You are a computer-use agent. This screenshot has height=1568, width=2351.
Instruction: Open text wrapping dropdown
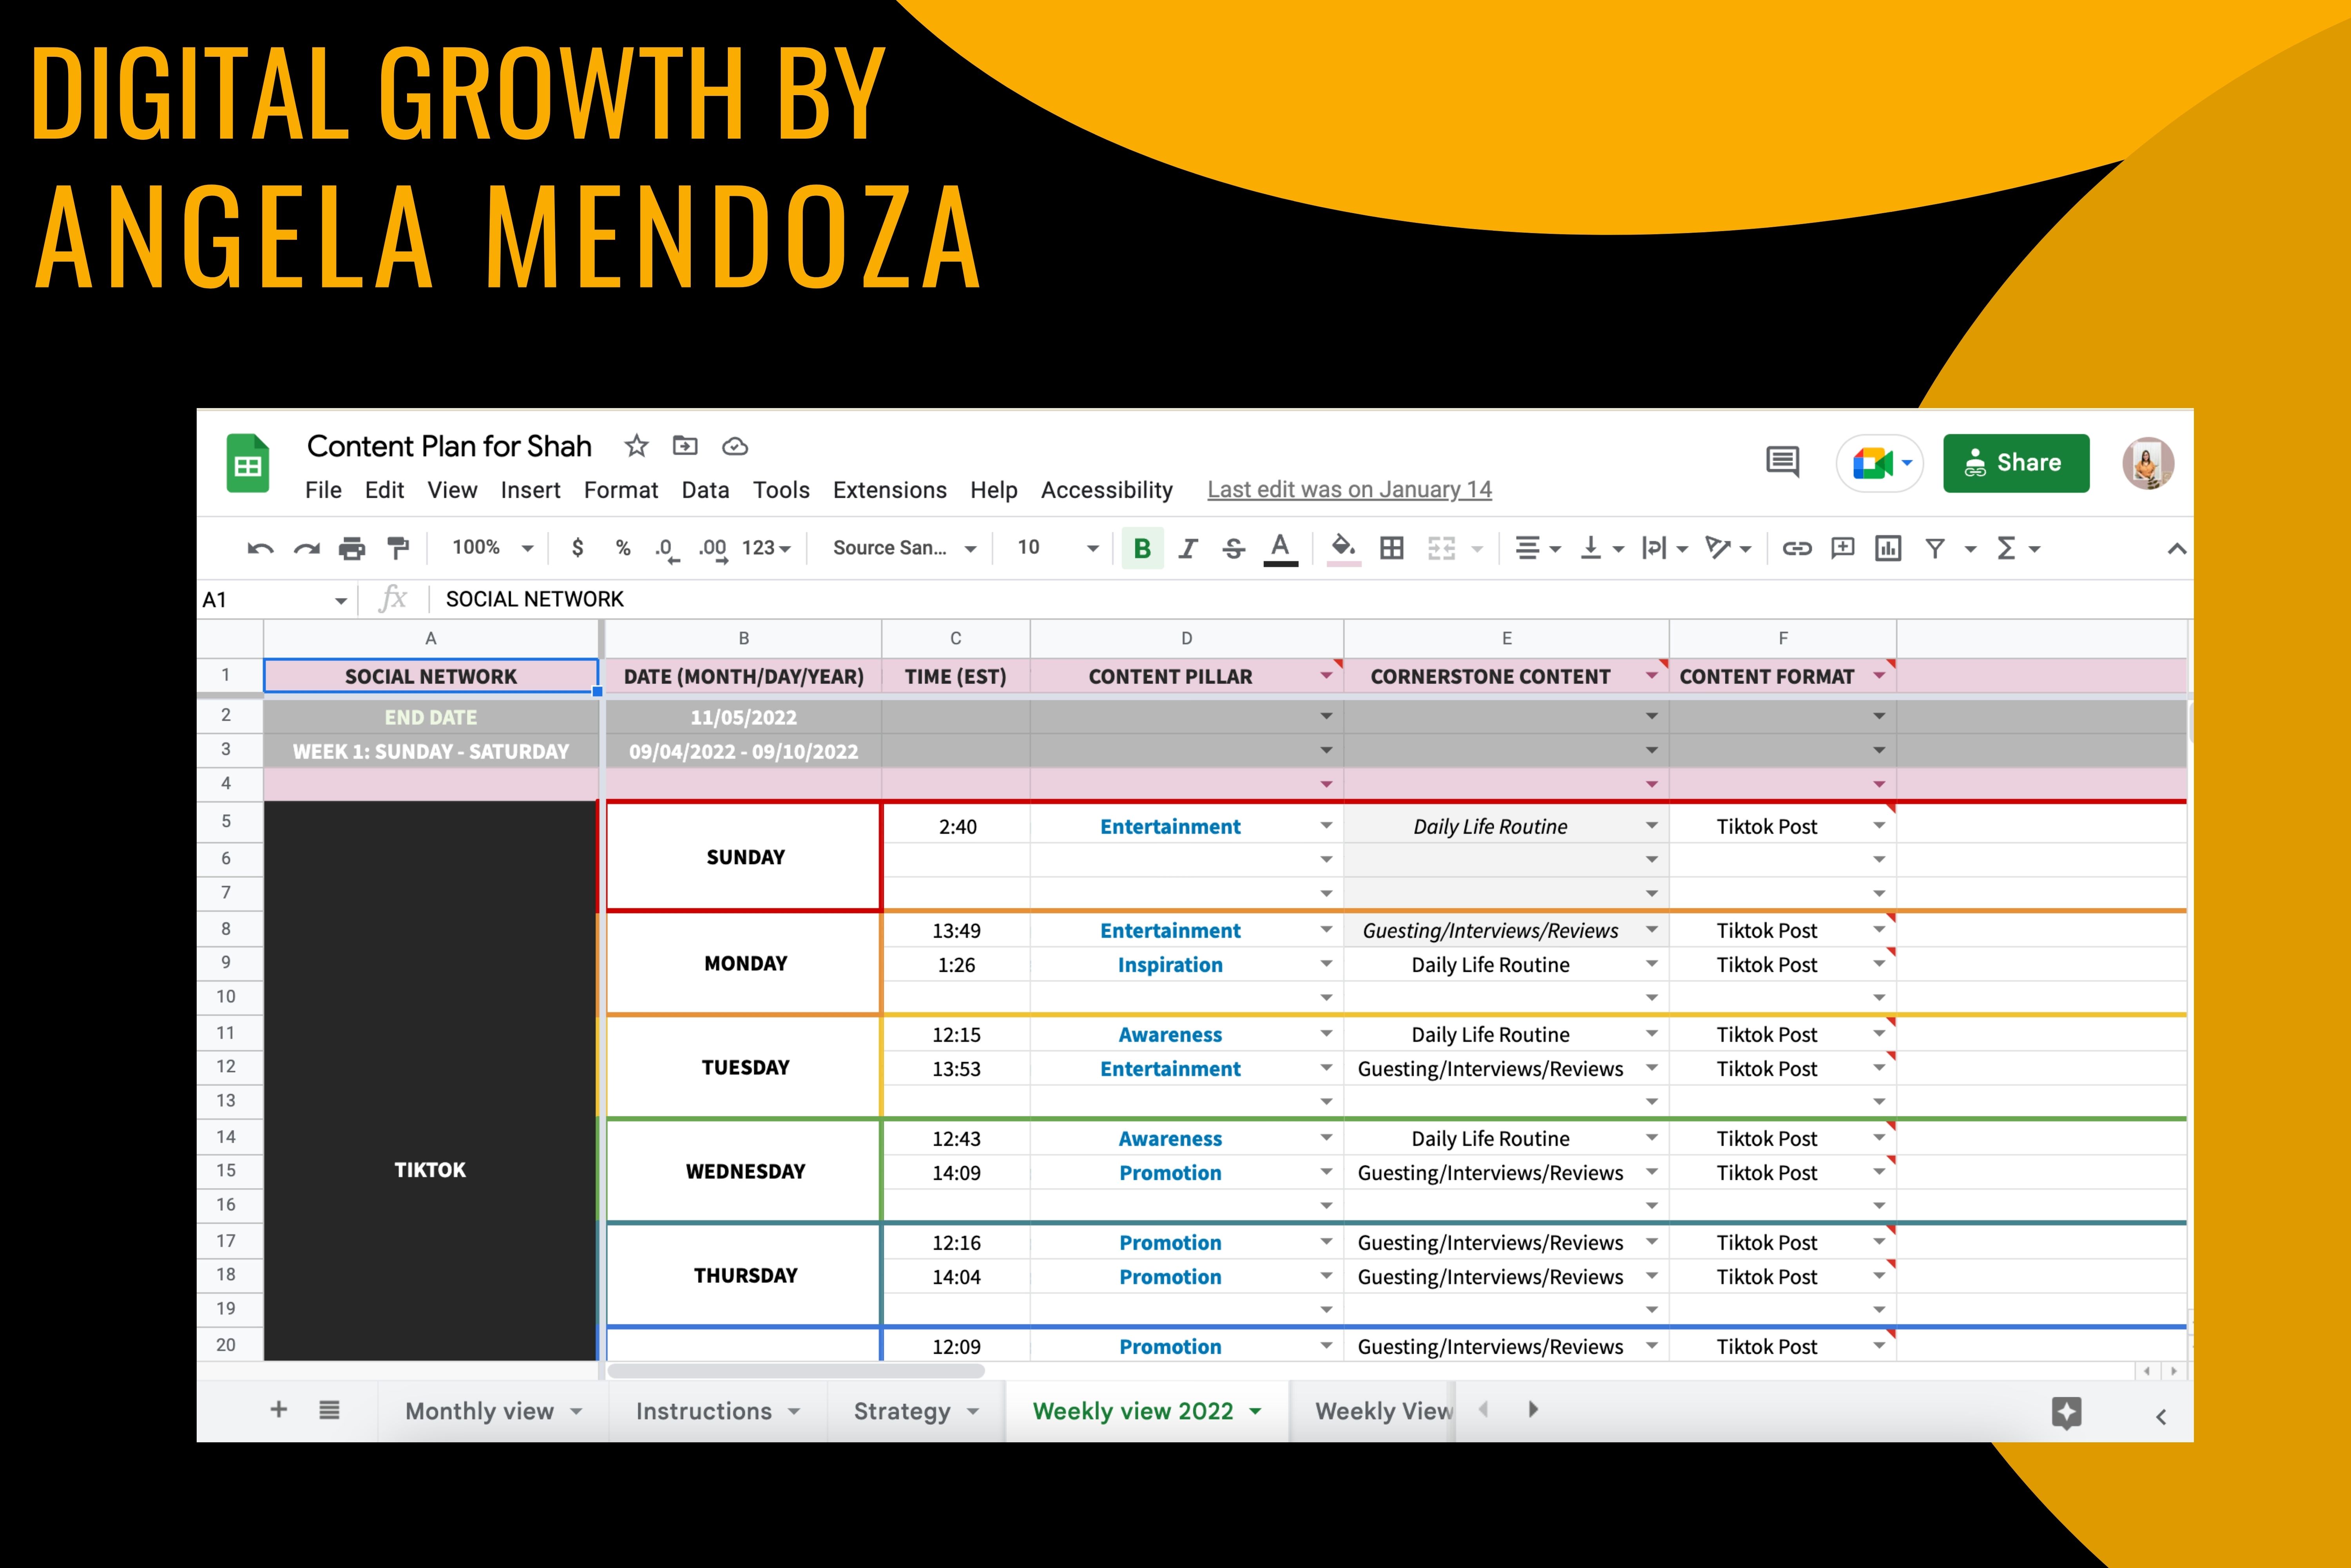(1665, 548)
